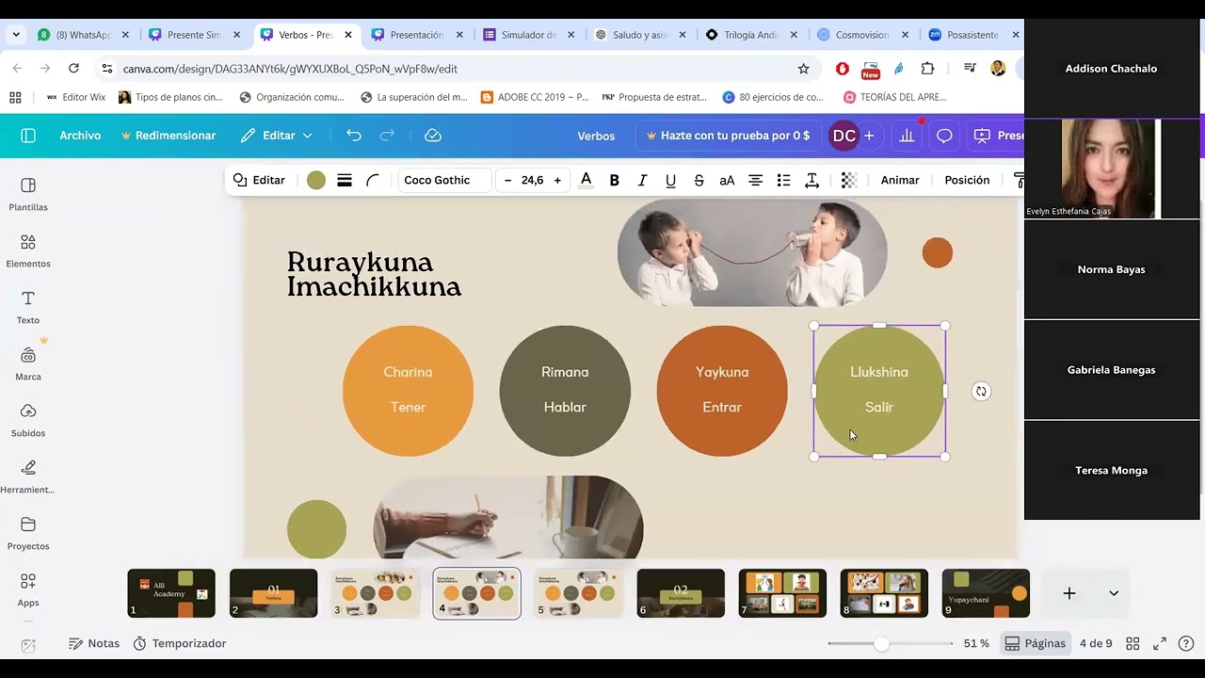
Task: Open the Editor Wix bookmark
Action: (76, 97)
